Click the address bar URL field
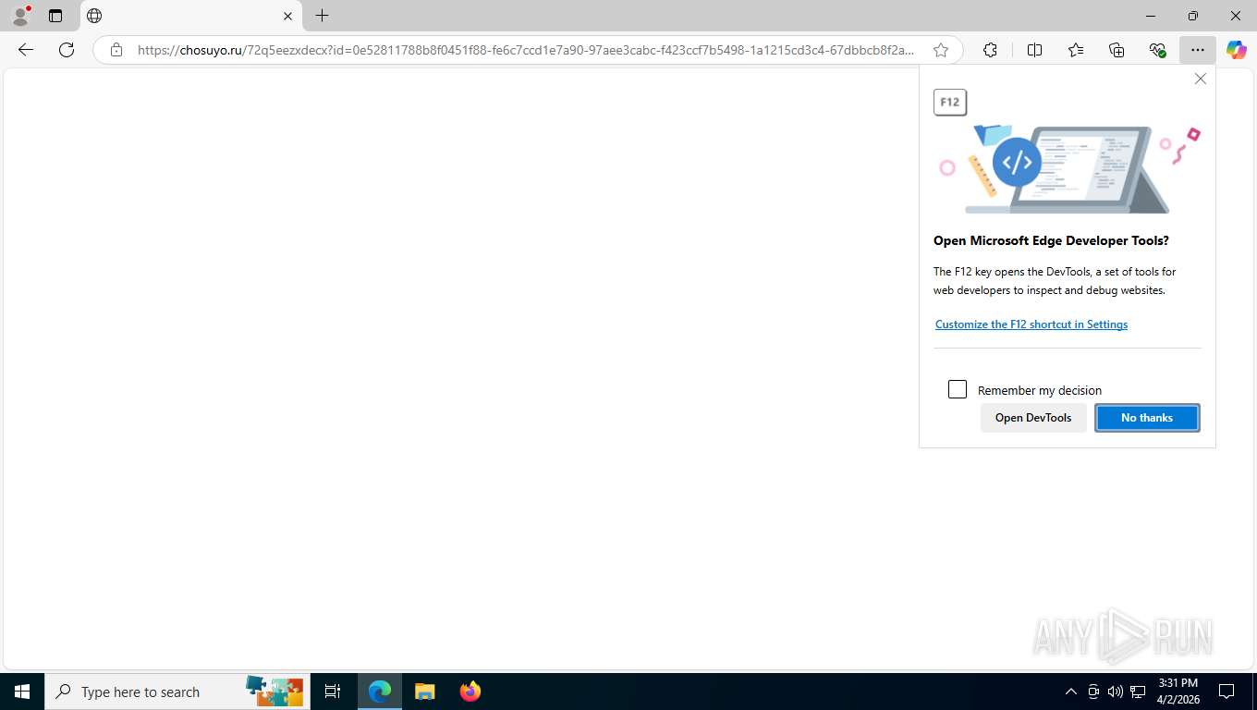 pos(526,50)
